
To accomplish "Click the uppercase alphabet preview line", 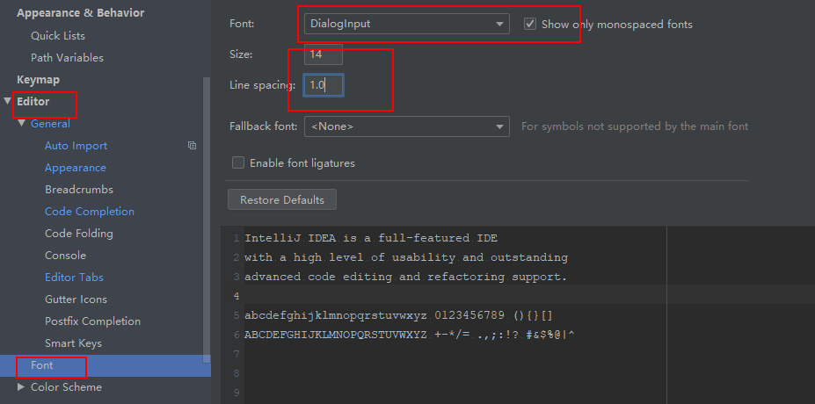I will [x=410, y=335].
